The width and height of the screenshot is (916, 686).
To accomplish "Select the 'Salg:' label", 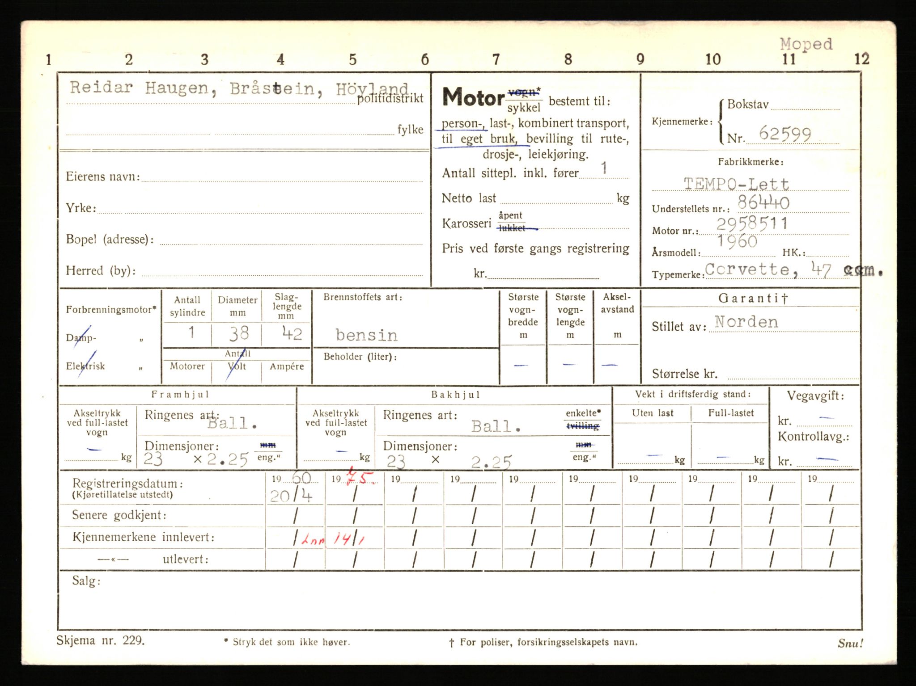I will coord(86,581).
